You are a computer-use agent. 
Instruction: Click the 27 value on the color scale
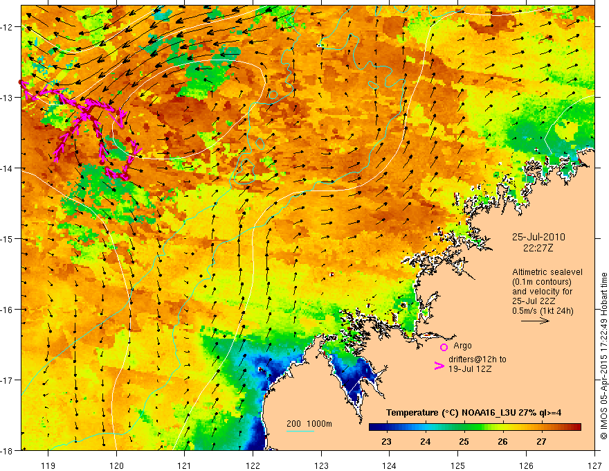point(541,441)
